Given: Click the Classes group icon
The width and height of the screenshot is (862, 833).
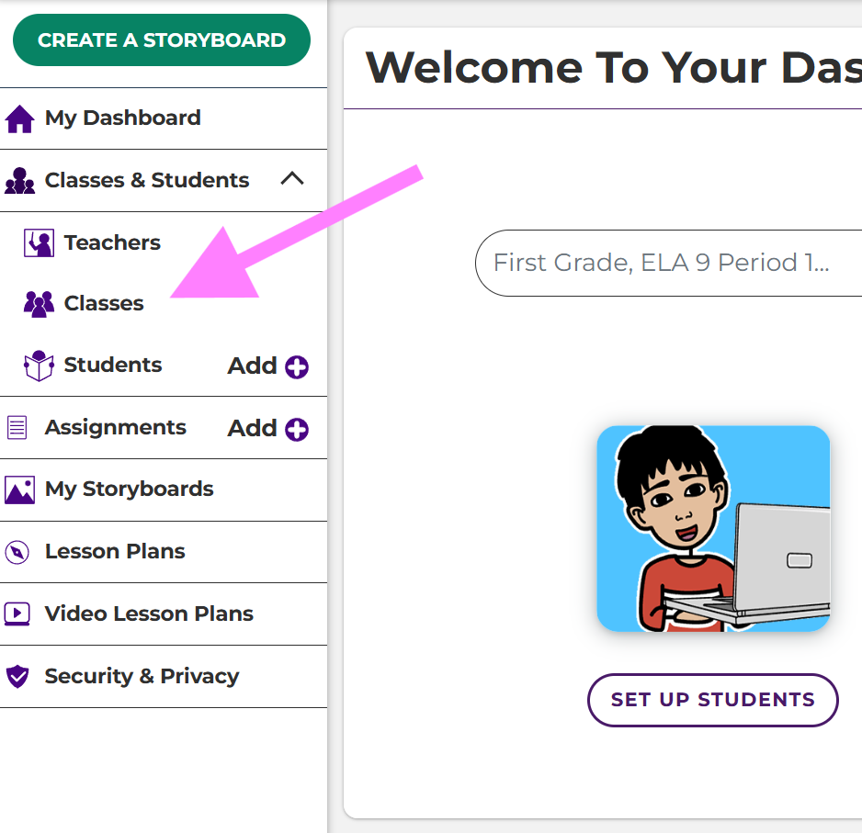Looking at the screenshot, I should (x=39, y=304).
